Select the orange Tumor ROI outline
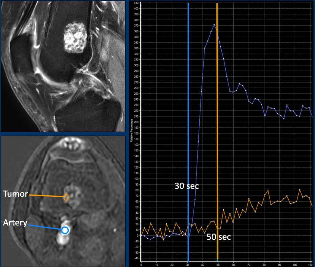The image size is (315, 267). 66,197
